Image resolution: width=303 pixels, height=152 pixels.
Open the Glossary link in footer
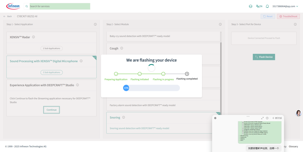[293, 146]
